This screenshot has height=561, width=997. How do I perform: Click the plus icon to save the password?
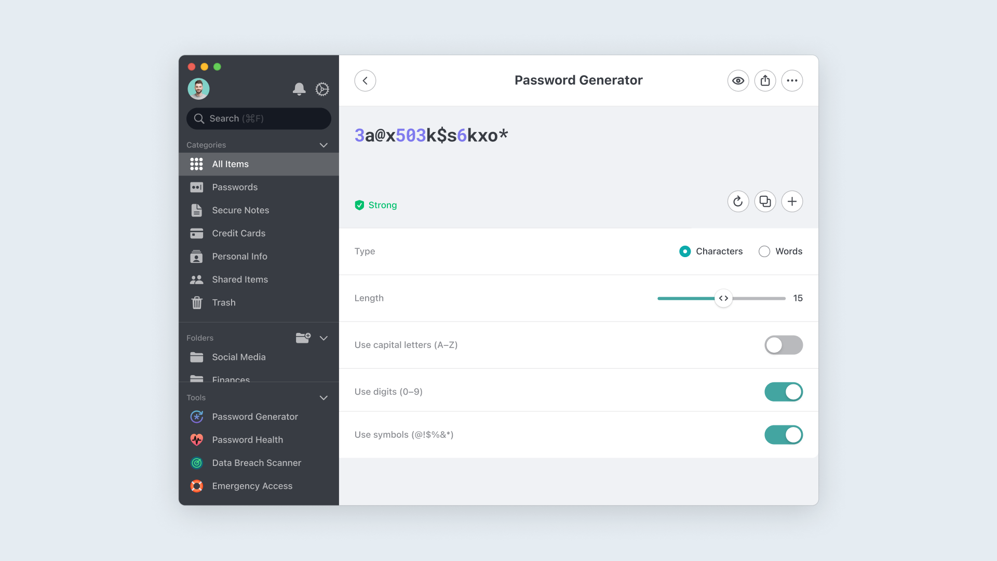click(x=792, y=202)
